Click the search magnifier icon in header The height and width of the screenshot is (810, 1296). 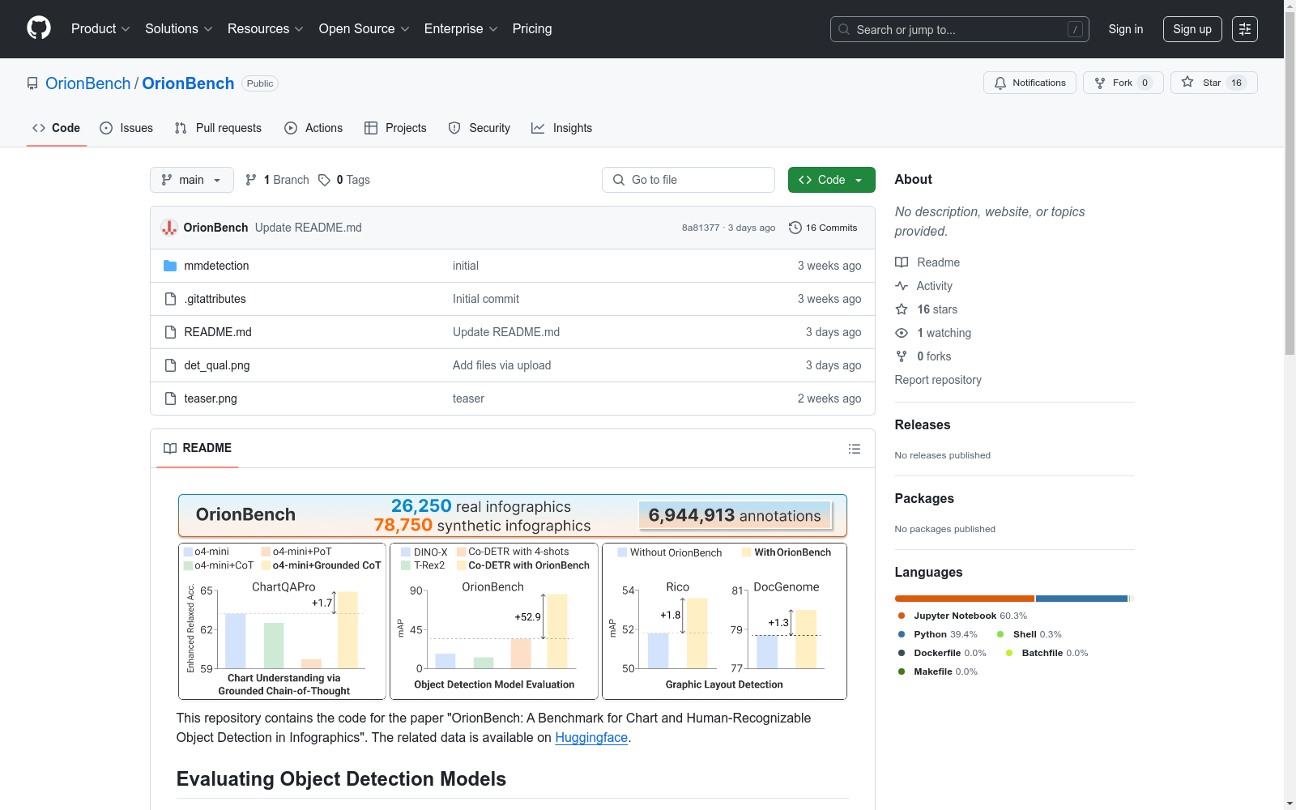pyautogui.click(x=844, y=29)
